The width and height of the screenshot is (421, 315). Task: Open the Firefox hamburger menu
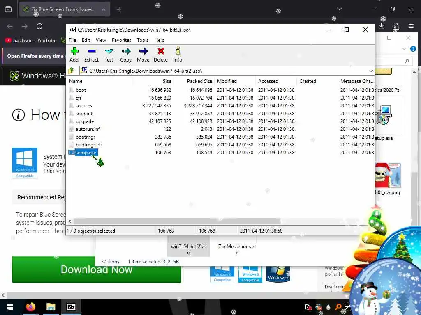[411, 26]
